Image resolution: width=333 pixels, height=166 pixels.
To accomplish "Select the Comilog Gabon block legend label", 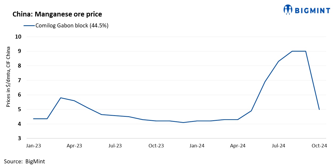I will click(72, 26).
